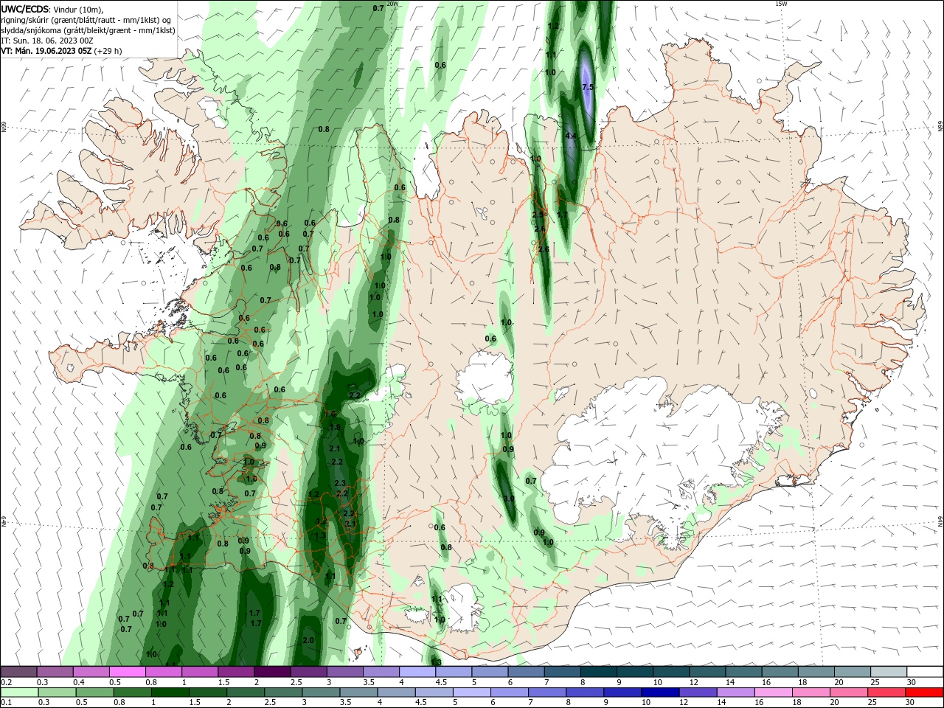Select the light pink swatch between 16 and 18 on the rain scale
The width and height of the screenshot is (944, 708).
click(773, 693)
